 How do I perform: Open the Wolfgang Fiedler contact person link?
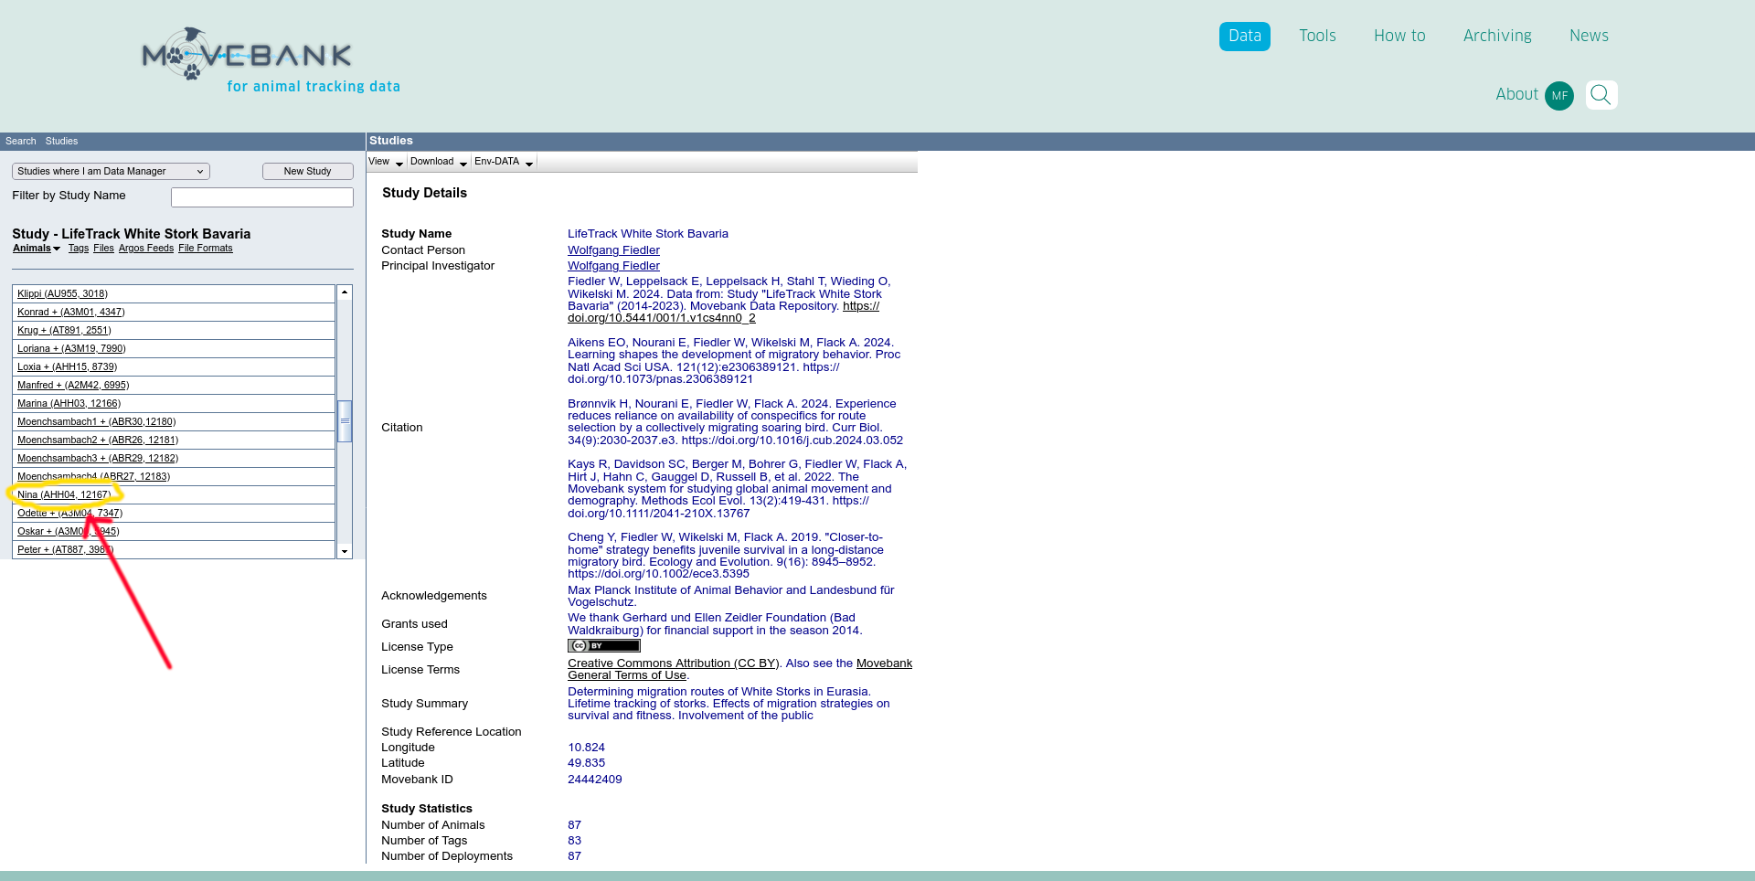coord(613,250)
